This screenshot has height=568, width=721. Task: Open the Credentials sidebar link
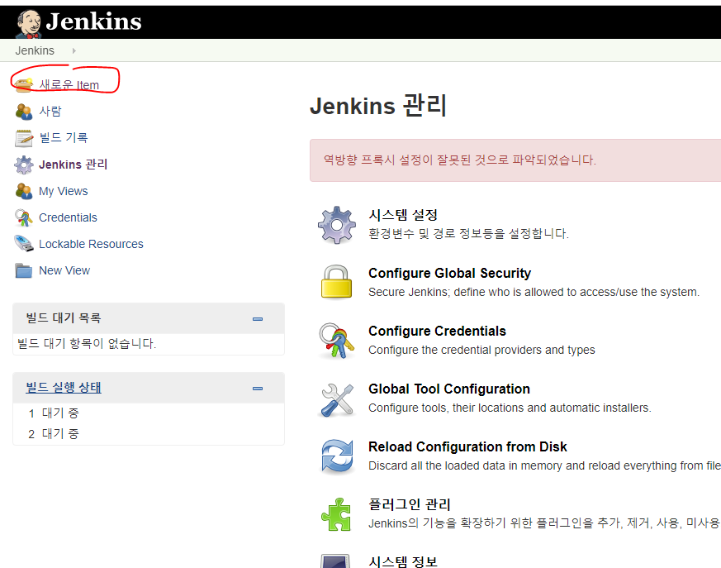click(x=68, y=217)
